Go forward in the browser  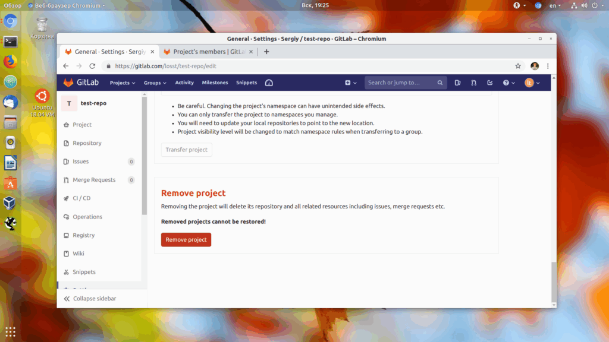click(79, 66)
